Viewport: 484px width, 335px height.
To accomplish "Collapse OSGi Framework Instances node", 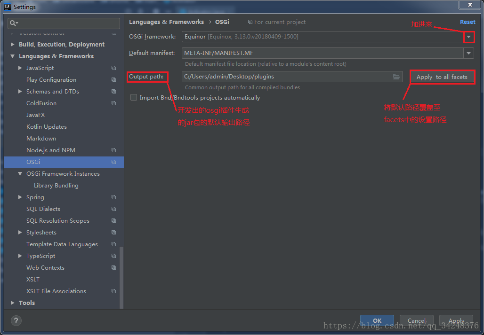I will click(20, 174).
